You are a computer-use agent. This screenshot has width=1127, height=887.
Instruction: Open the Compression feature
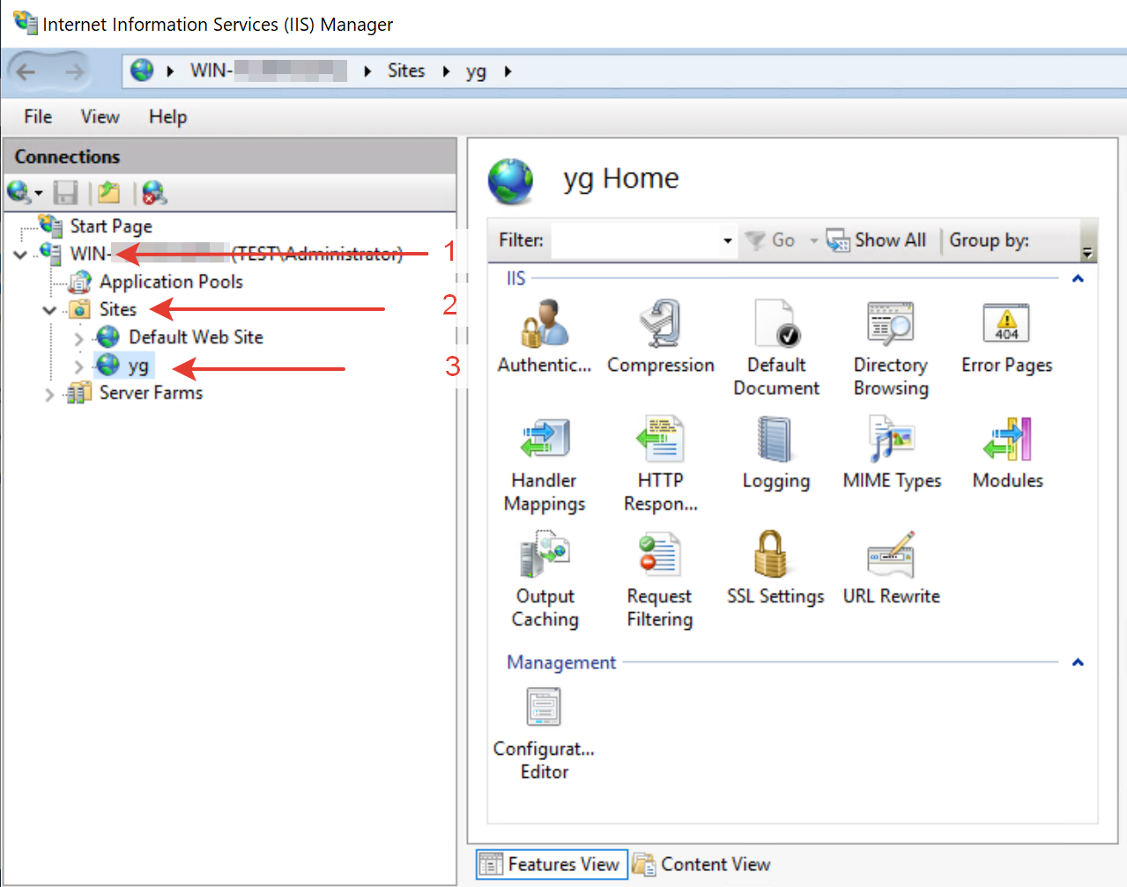click(661, 336)
